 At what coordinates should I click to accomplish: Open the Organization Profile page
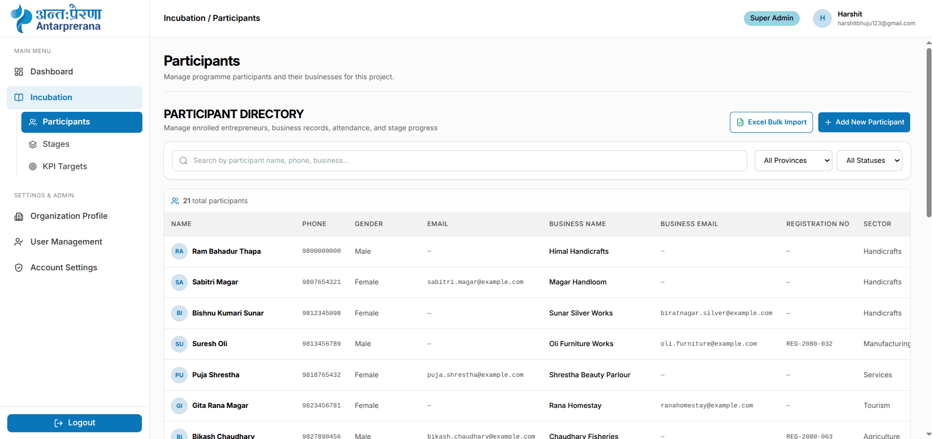[x=74, y=216]
